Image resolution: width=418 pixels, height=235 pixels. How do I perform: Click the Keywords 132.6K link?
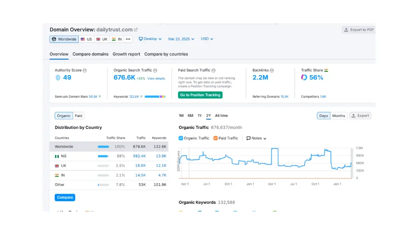coord(134,97)
